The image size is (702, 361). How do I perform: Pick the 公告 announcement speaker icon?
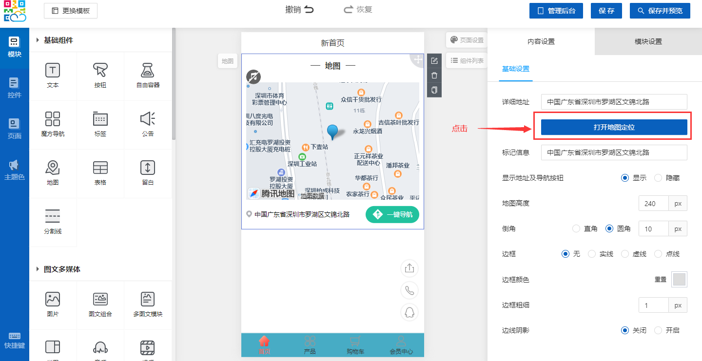(x=148, y=120)
